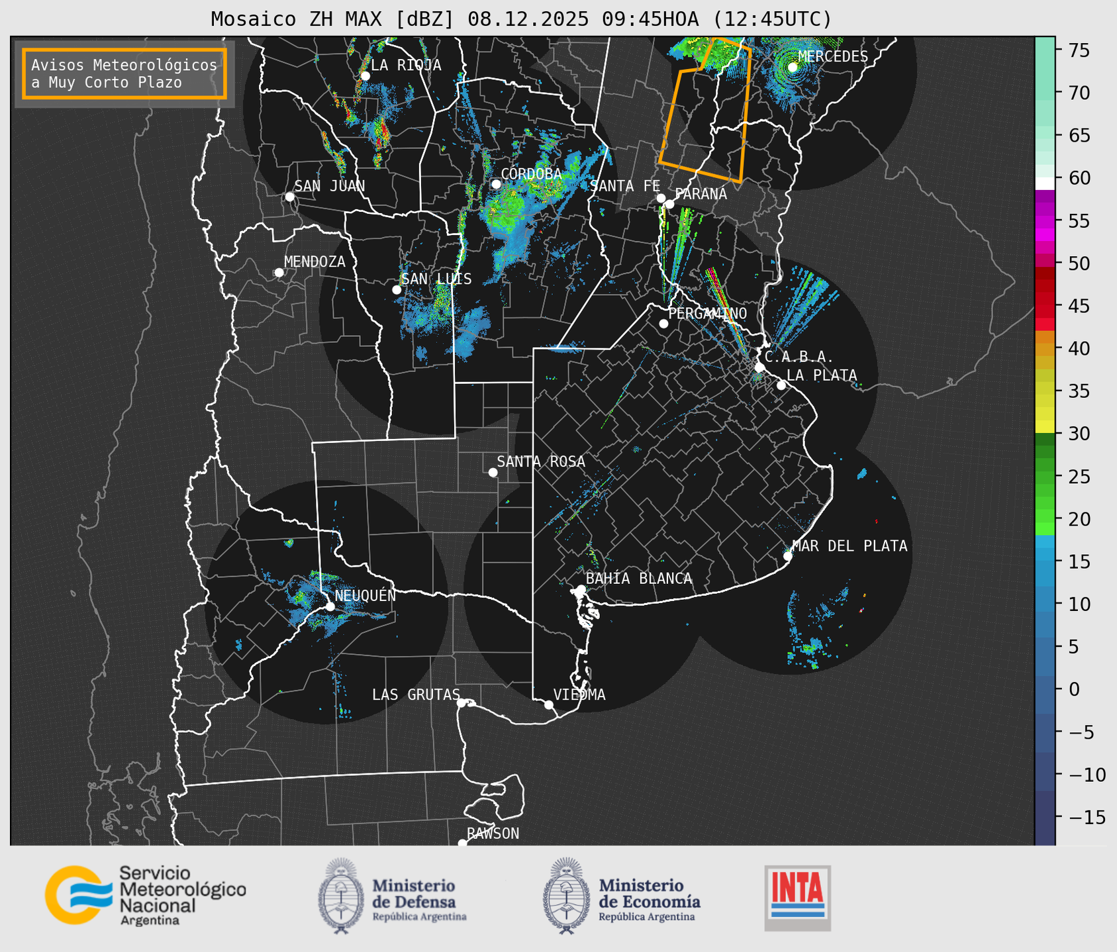The image size is (1117, 952).
Task: Select the SAN JUAN city marker
Action: point(289,197)
